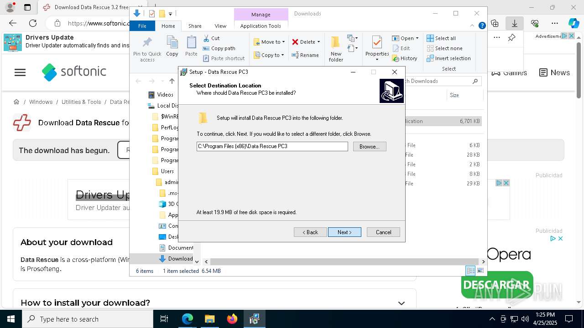Click the Edit ribbon command

pos(401,48)
